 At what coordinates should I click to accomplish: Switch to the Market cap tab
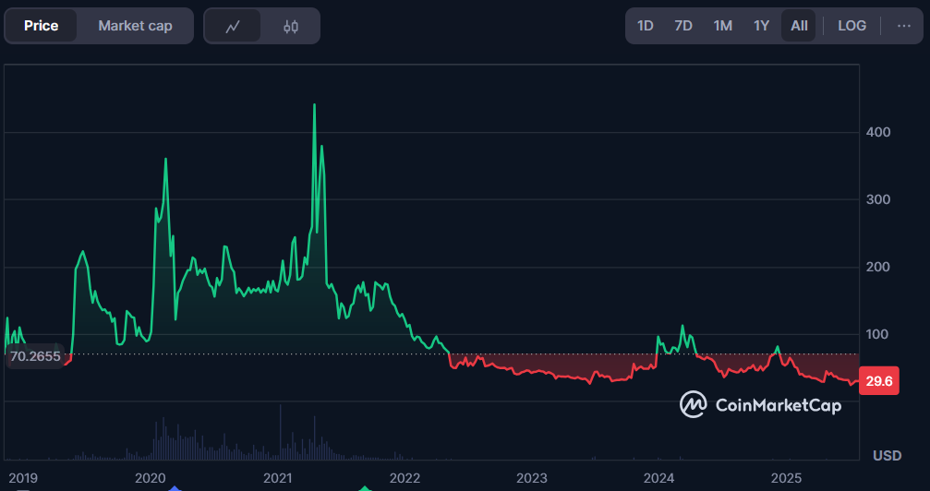135,26
